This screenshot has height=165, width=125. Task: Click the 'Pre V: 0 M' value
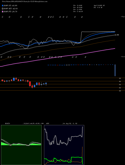coord(98,7)
